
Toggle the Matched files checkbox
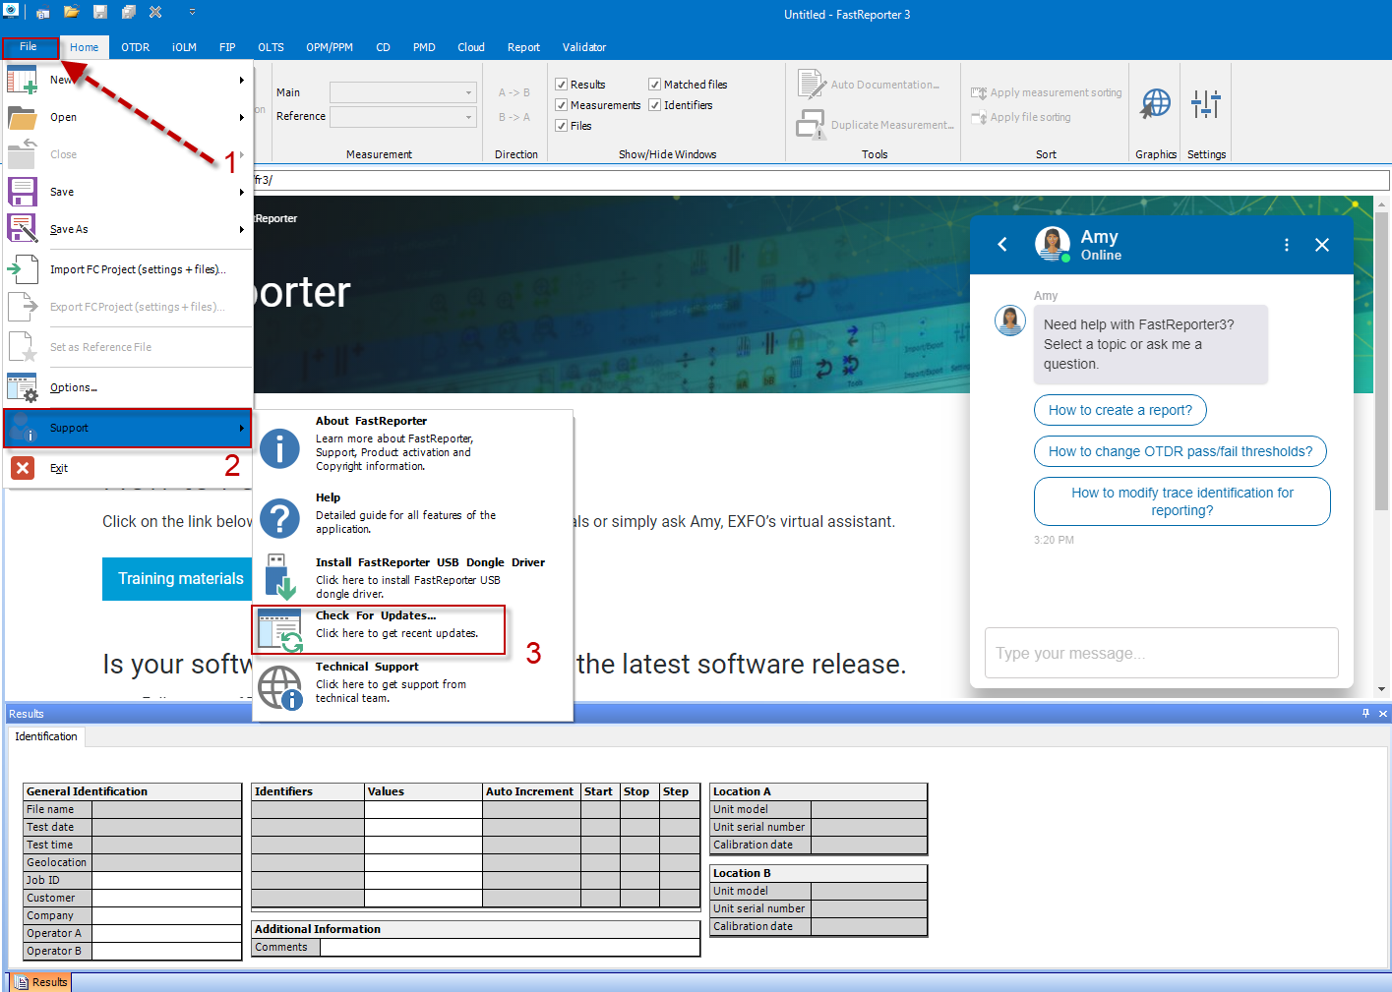pyautogui.click(x=655, y=85)
